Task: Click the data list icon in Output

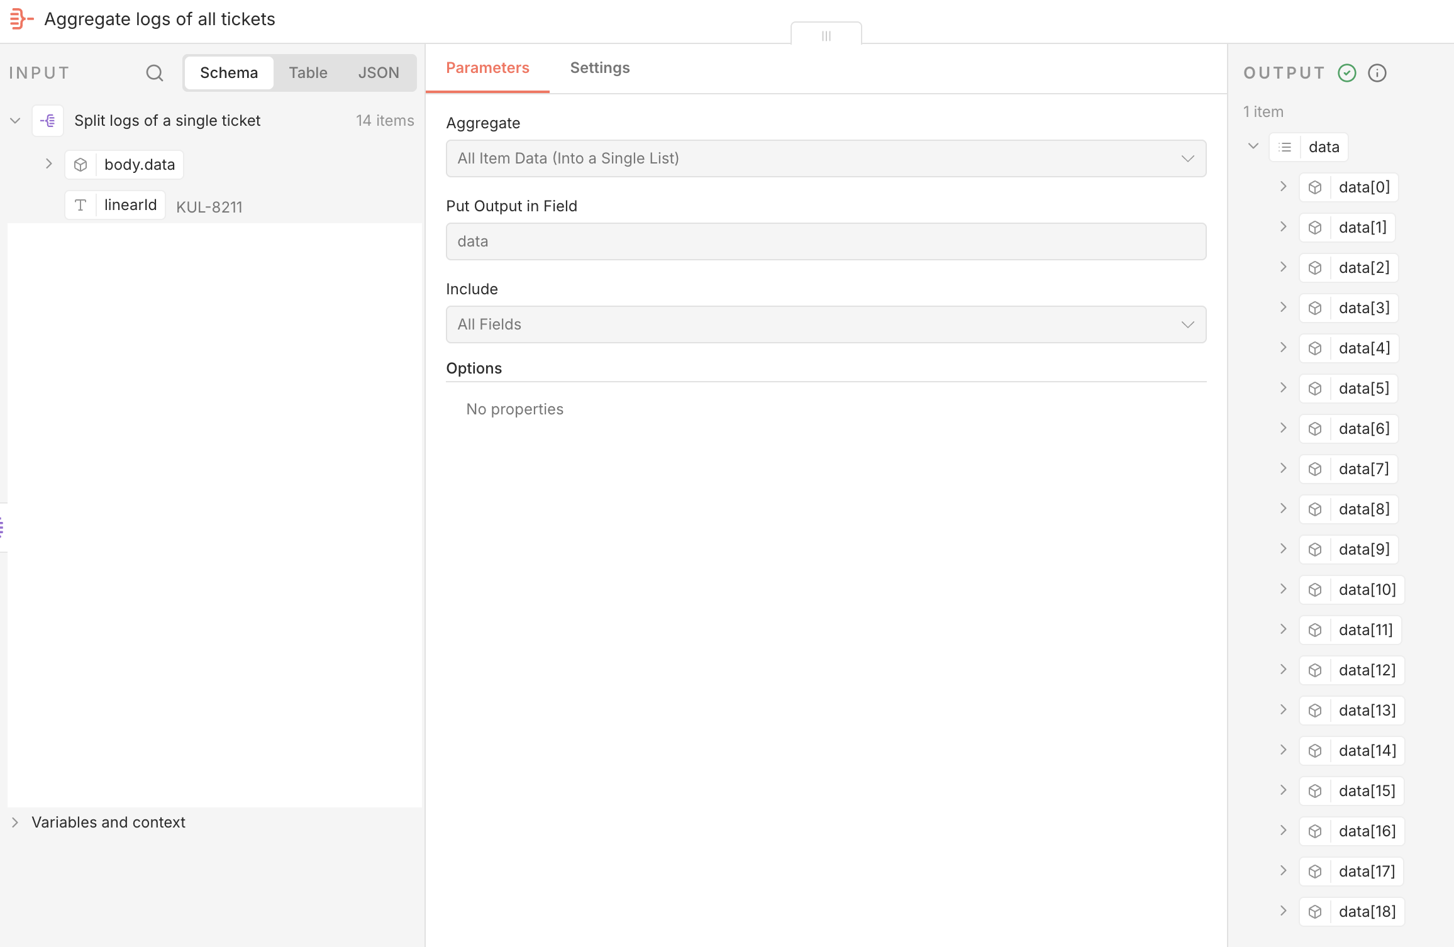Action: pyautogui.click(x=1285, y=147)
